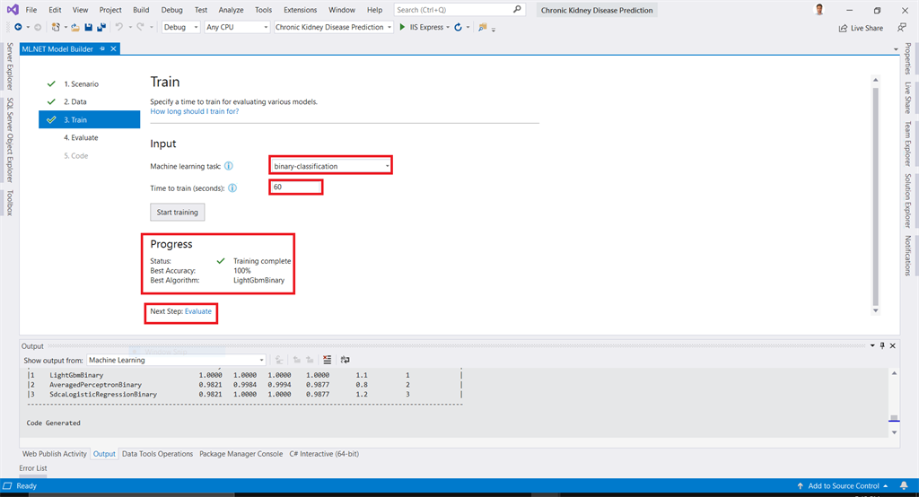The height and width of the screenshot is (497, 919).
Task: Click the Visual Studio logo icon
Action: tap(13, 9)
